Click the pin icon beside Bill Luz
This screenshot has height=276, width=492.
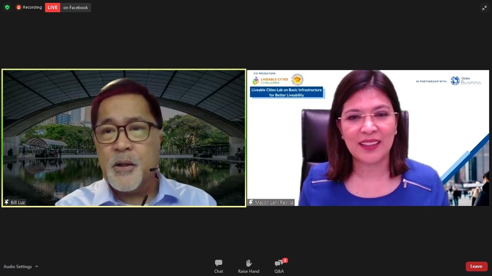point(7,202)
